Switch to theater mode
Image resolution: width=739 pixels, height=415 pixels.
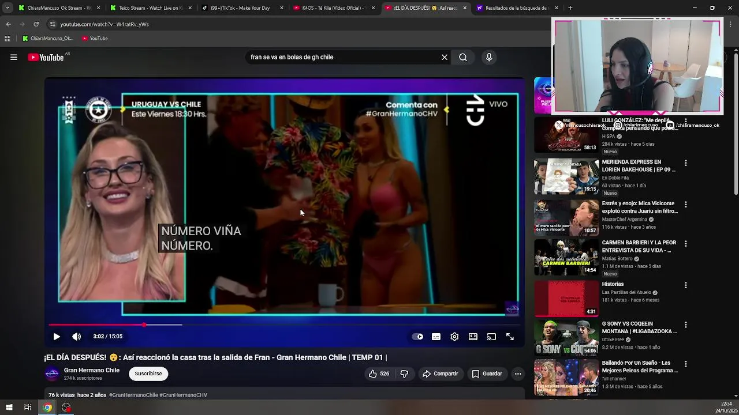coord(473,337)
